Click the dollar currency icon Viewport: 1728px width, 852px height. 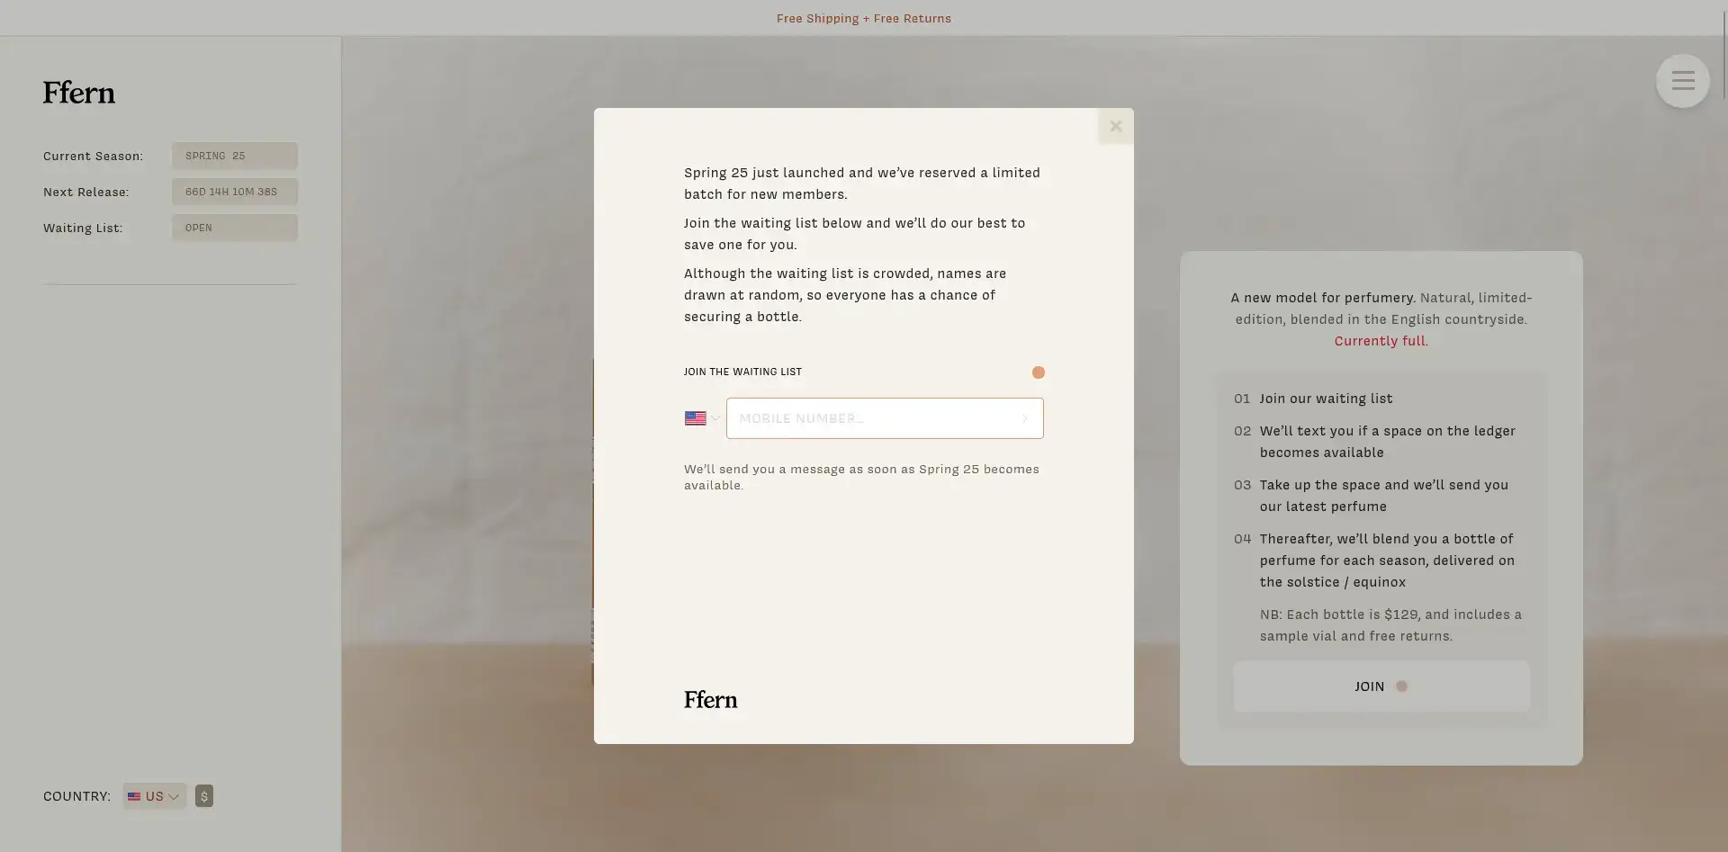pyautogui.click(x=204, y=796)
